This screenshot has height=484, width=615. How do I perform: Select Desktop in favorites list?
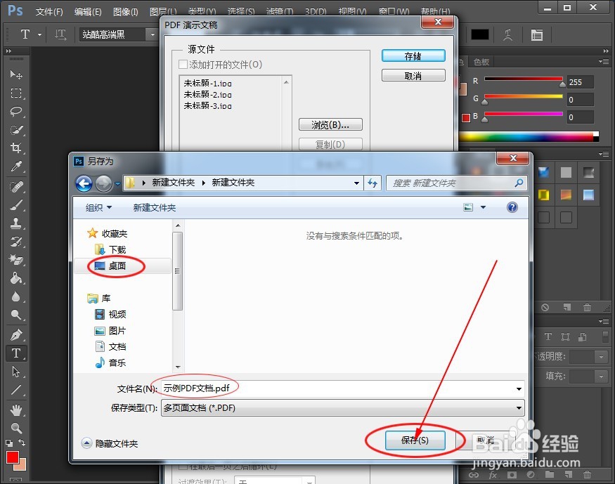point(117,266)
